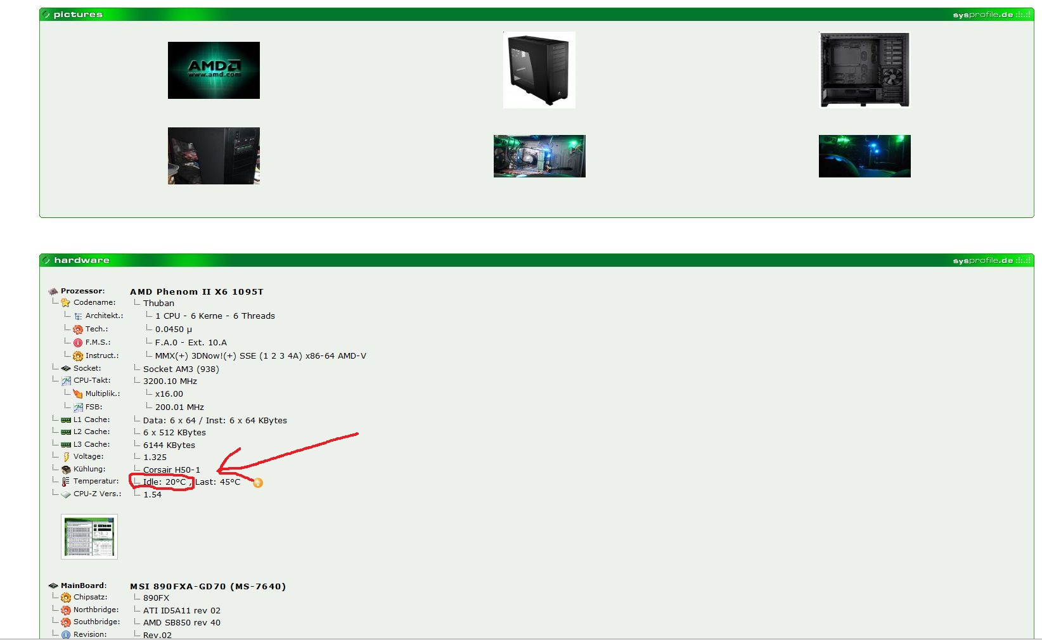Click the Rev.02 revision value
The width and height of the screenshot is (1042, 640).
click(x=157, y=635)
